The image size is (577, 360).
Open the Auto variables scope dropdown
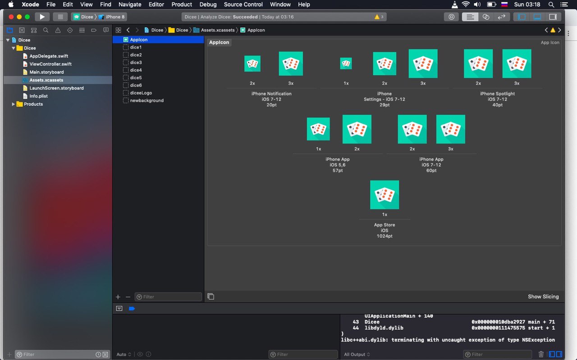pyautogui.click(x=124, y=354)
